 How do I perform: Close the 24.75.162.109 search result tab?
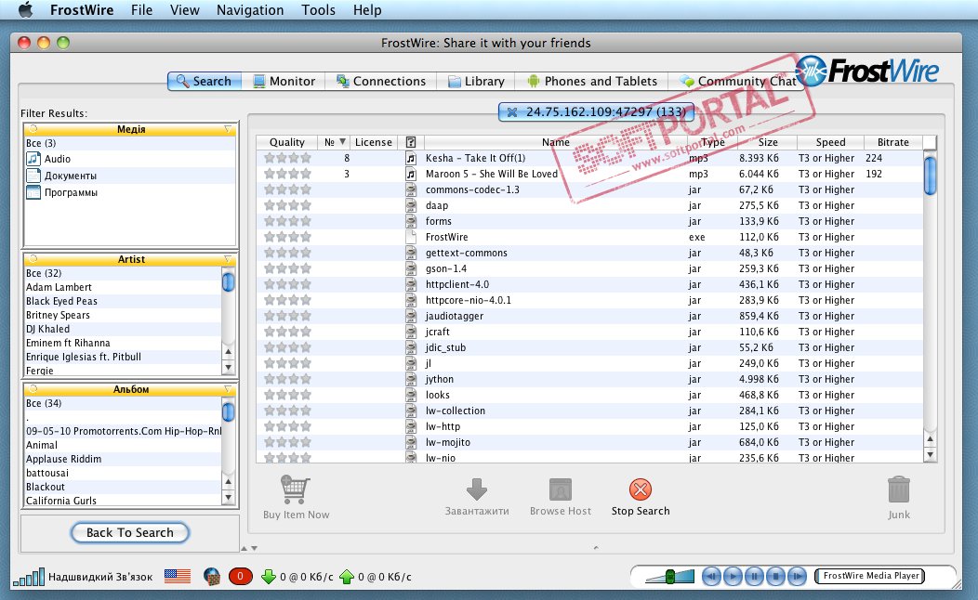pos(512,112)
